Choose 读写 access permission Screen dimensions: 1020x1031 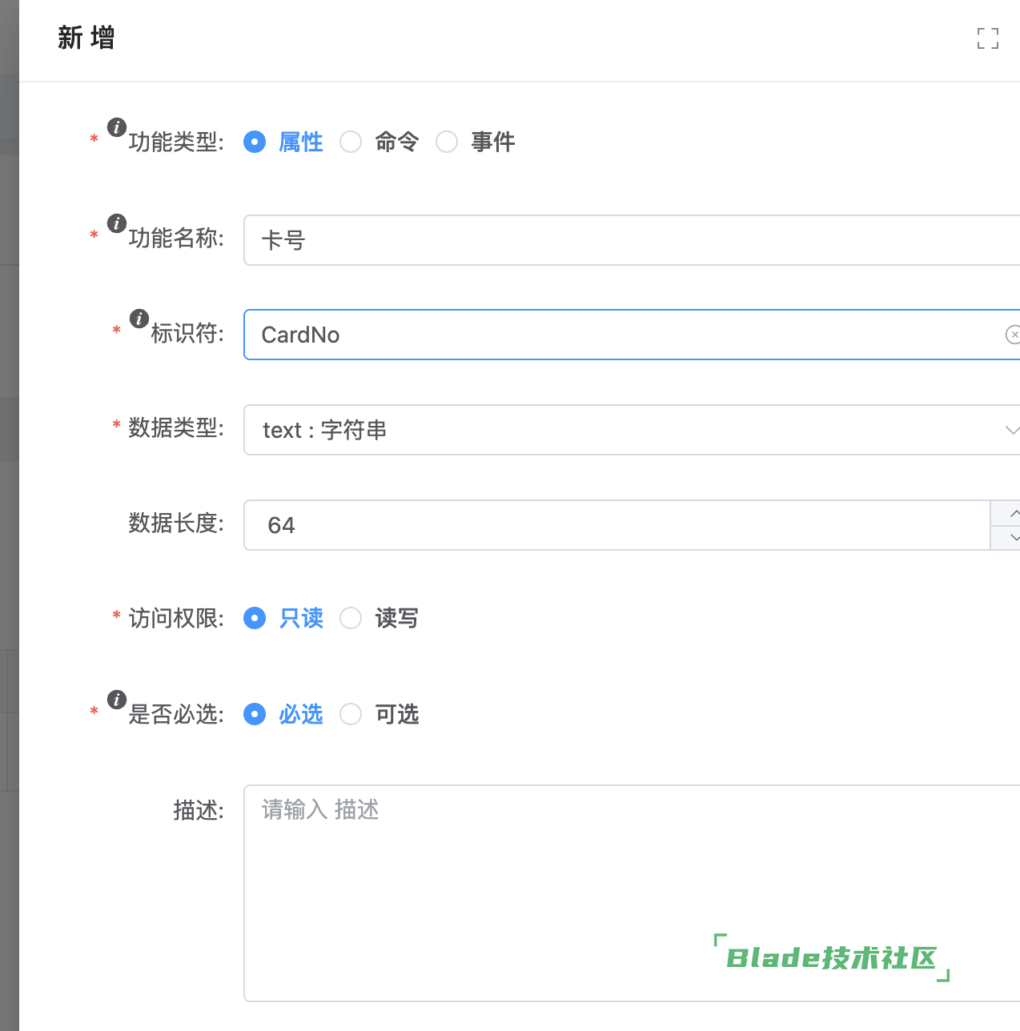coord(351,618)
